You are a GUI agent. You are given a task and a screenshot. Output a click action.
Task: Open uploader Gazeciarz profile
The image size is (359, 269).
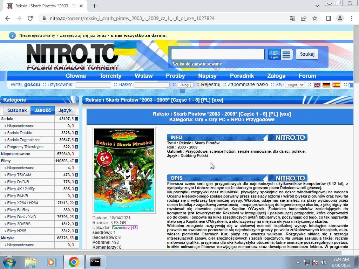point(124,228)
